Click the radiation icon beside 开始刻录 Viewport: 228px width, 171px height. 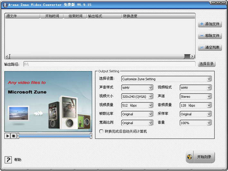(189, 157)
